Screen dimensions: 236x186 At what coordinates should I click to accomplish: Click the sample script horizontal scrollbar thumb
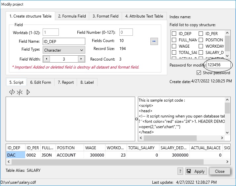[x=170, y=138]
